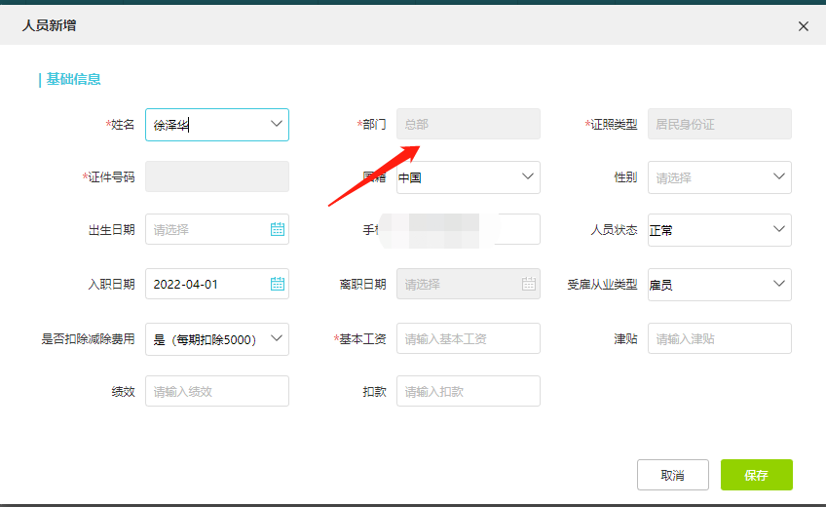Click the 证件号码 input field
Viewport: 826px width, 507px height.
(217, 176)
